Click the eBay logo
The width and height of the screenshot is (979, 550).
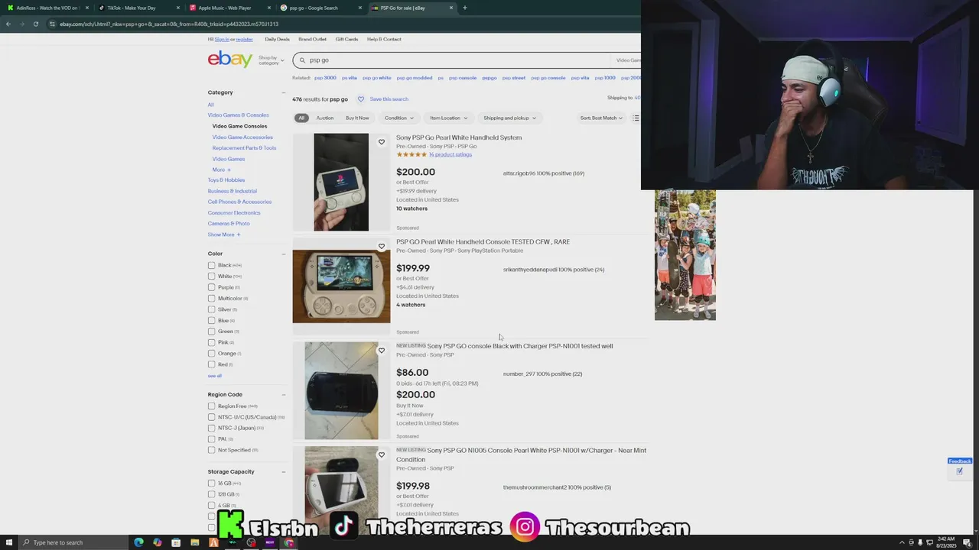click(x=229, y=60)
